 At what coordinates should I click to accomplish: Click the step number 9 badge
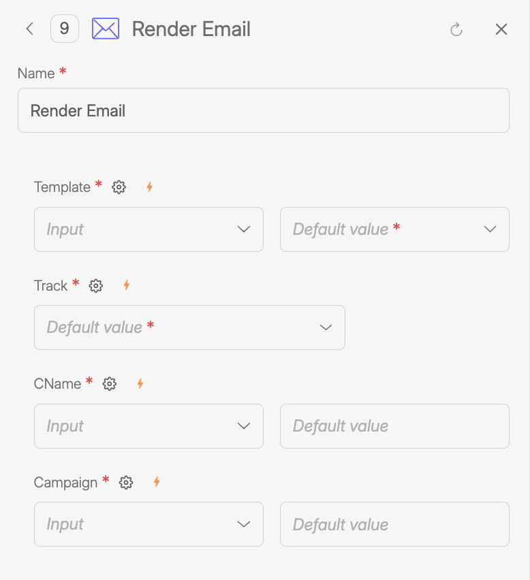[65, 29]
